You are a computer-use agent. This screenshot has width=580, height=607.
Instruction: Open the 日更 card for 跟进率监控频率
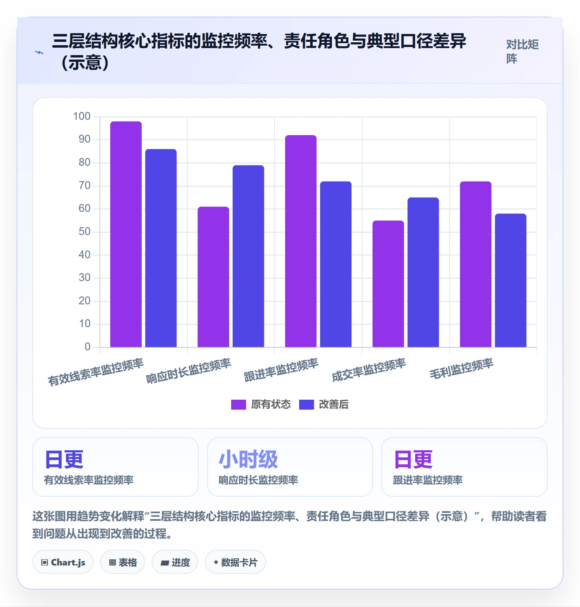464,467
